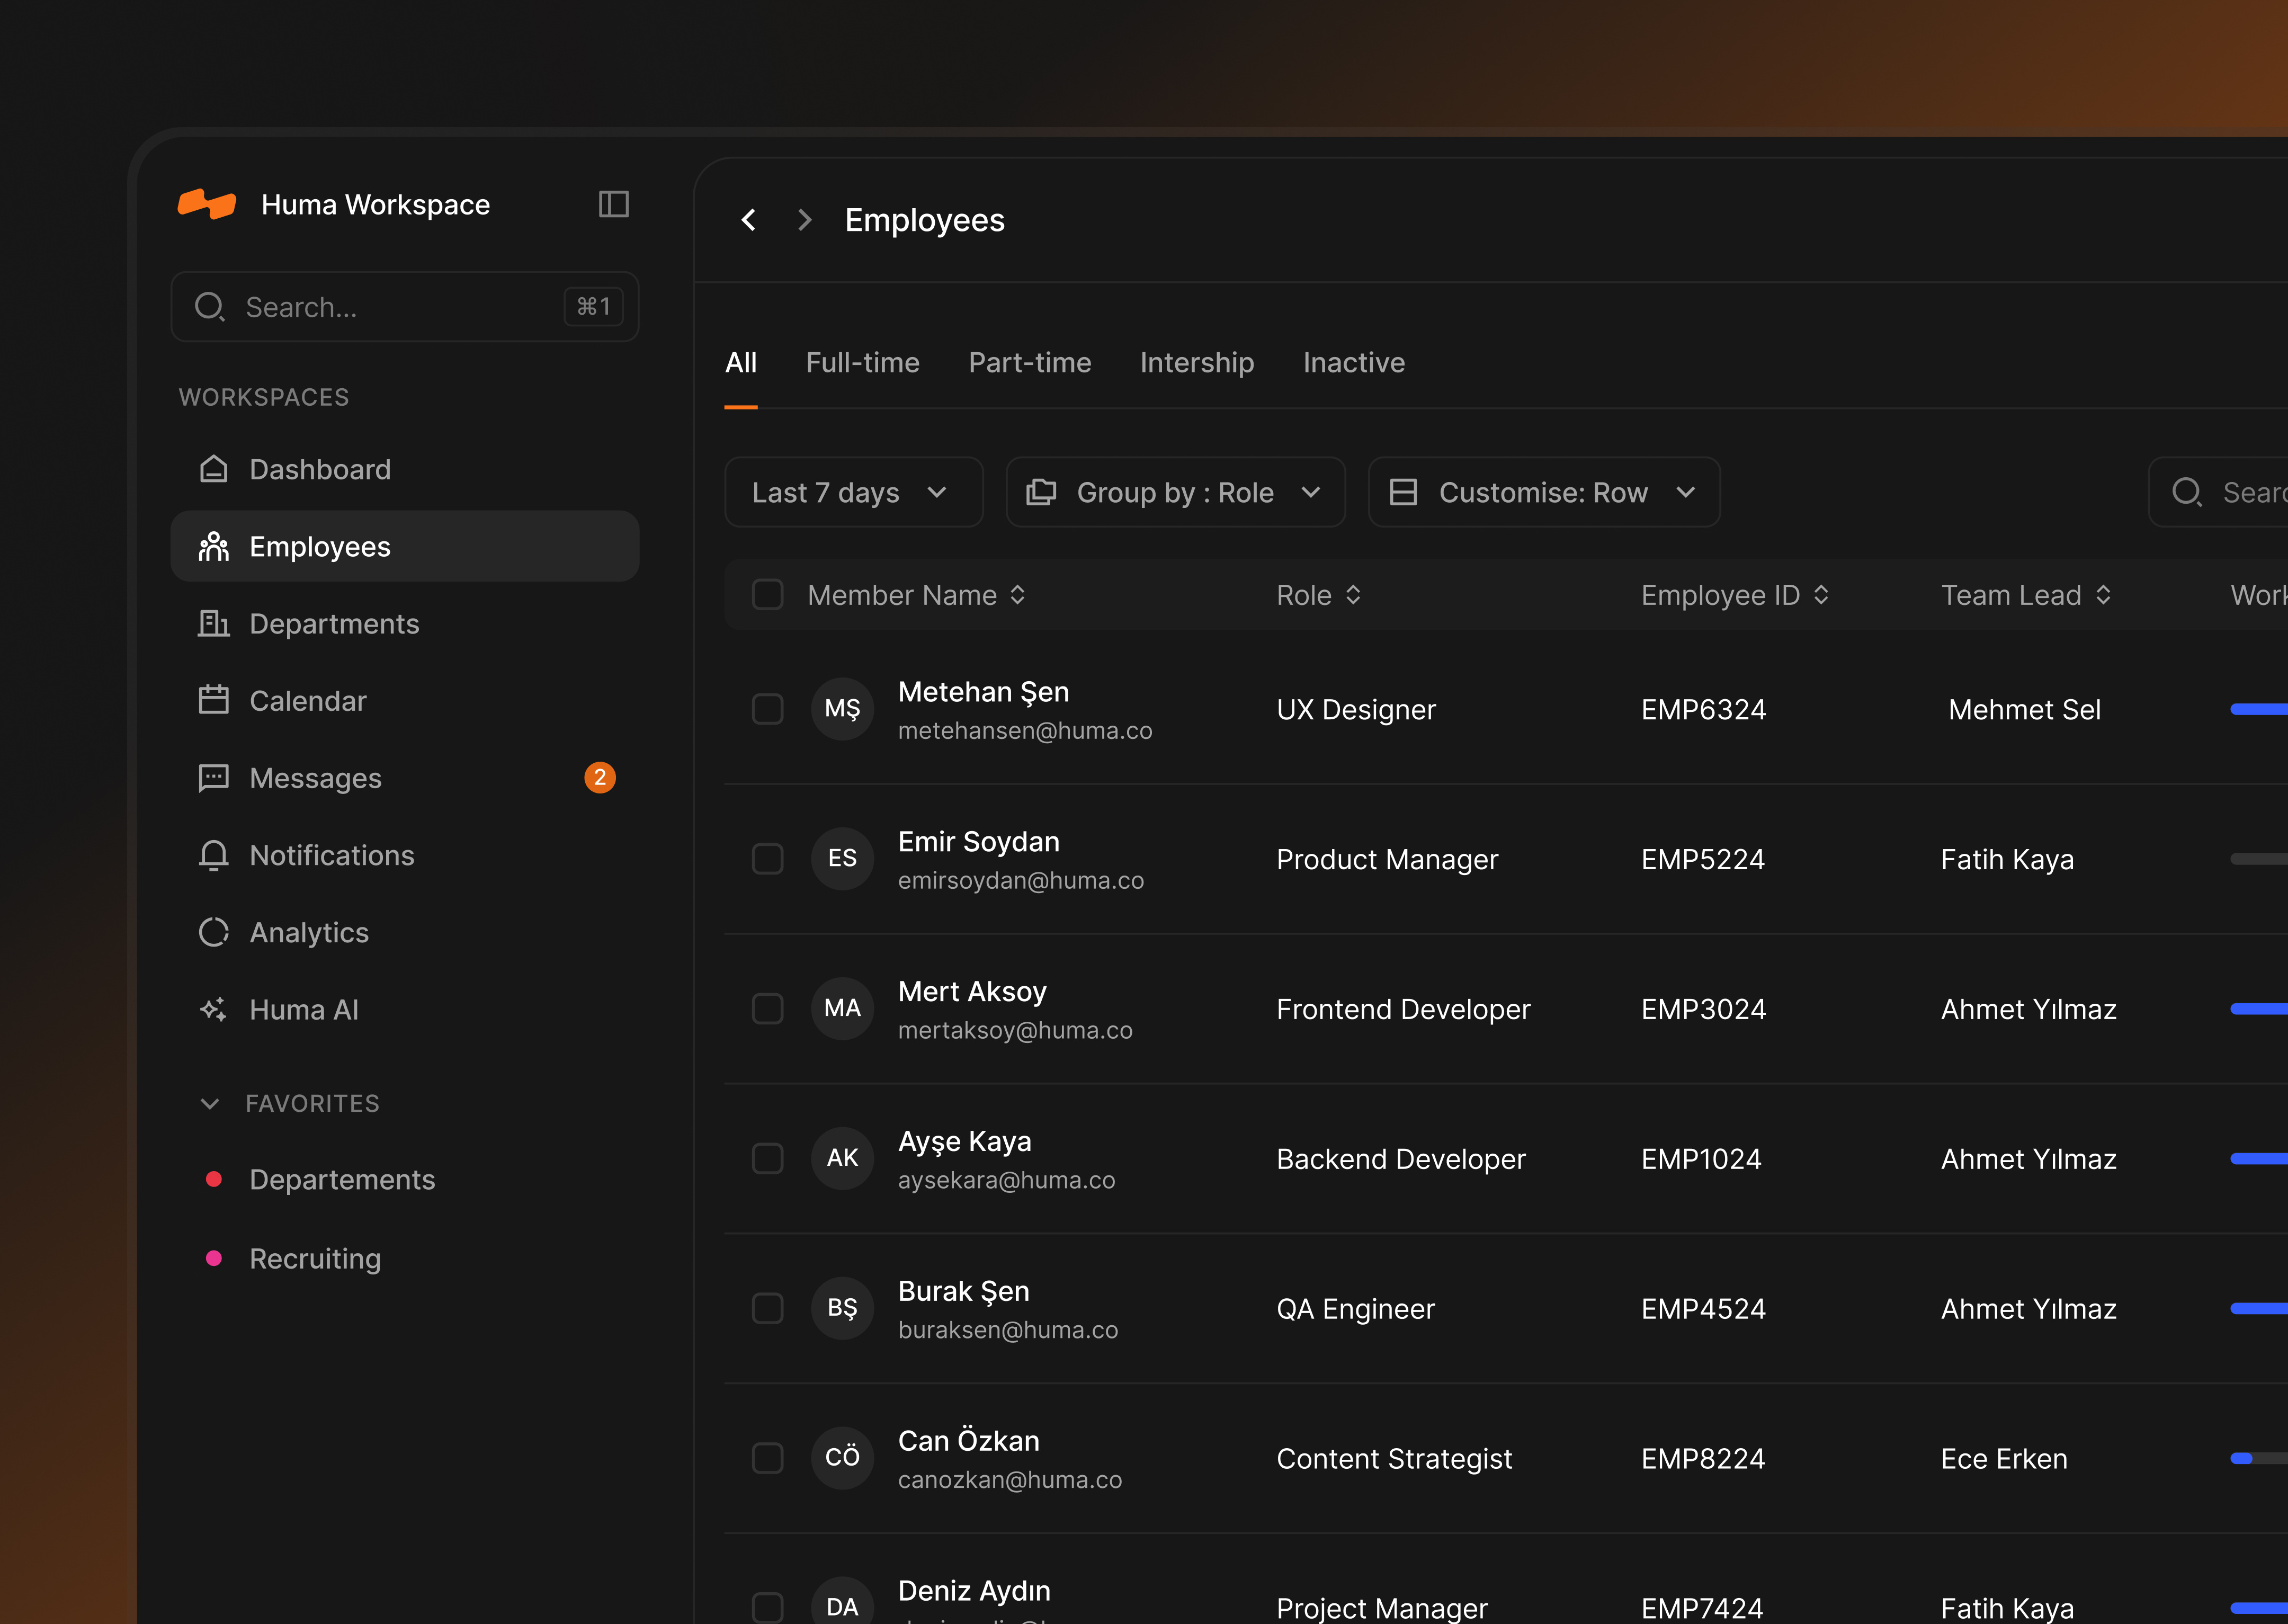Open the Last 7 days filter dropdown
Viewport: 2288px width, 1624px height.
click(853, 492)
